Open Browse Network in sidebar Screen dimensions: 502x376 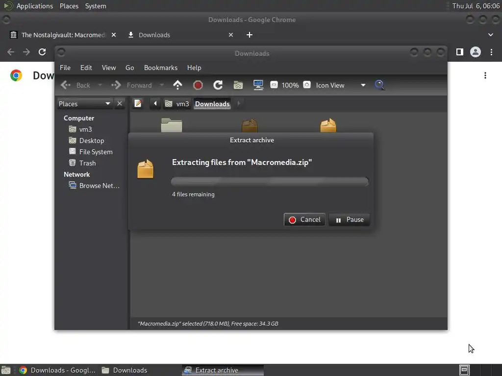coord(94,186)
